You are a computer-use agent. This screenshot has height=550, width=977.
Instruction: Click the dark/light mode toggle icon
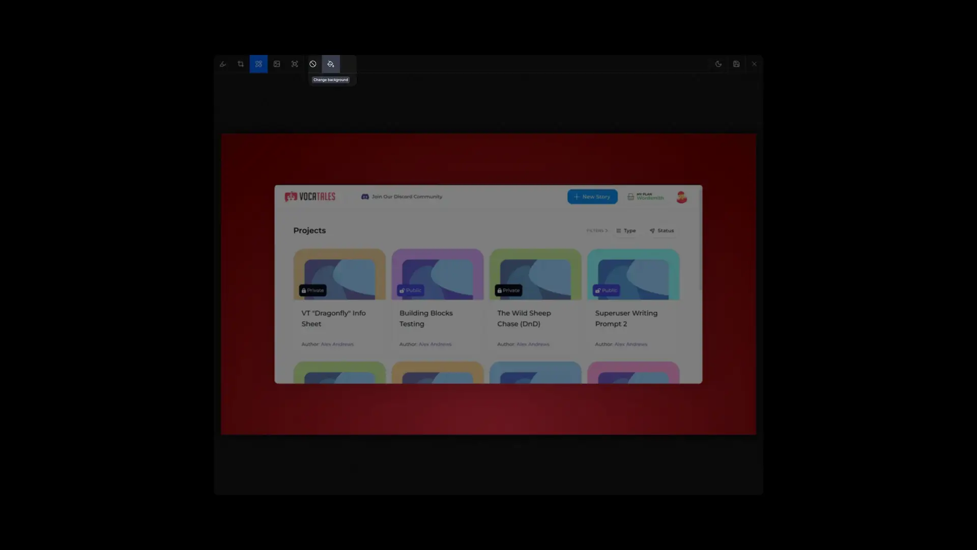click(x=718, y=64)
